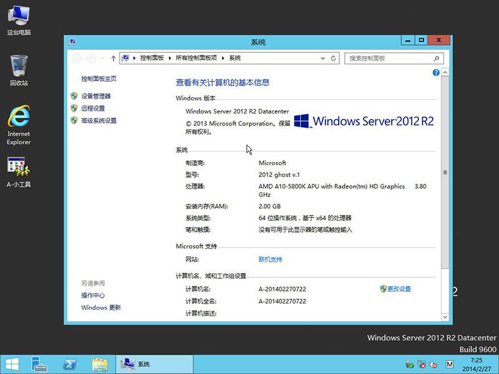Click the computer icon in the address bar
499x374 pixels.
click(x=125, y=58)
